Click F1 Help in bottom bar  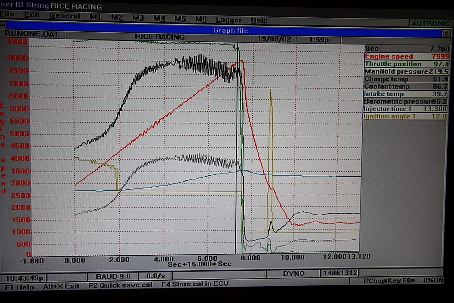(x=20, y=287)
